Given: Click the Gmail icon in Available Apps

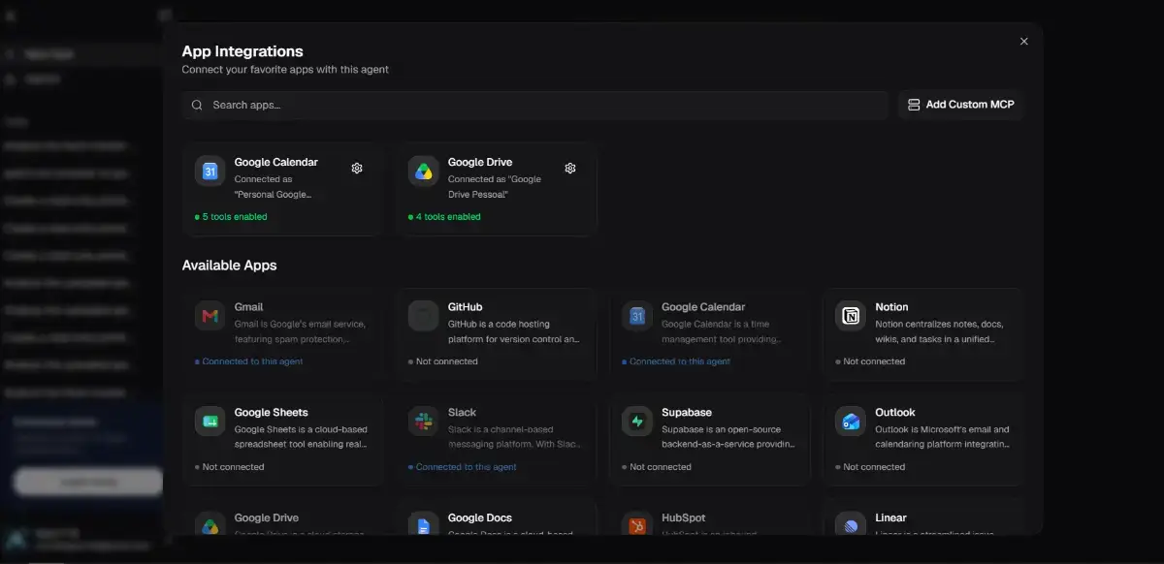Looking at the screenshot, I should click(210, 316).
